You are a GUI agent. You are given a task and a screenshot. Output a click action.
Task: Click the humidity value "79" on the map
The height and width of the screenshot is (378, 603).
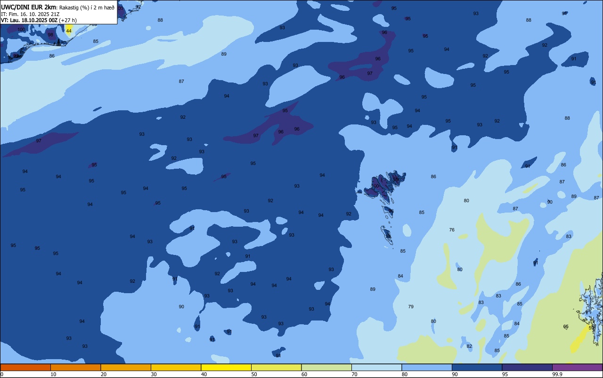(411, 307)
